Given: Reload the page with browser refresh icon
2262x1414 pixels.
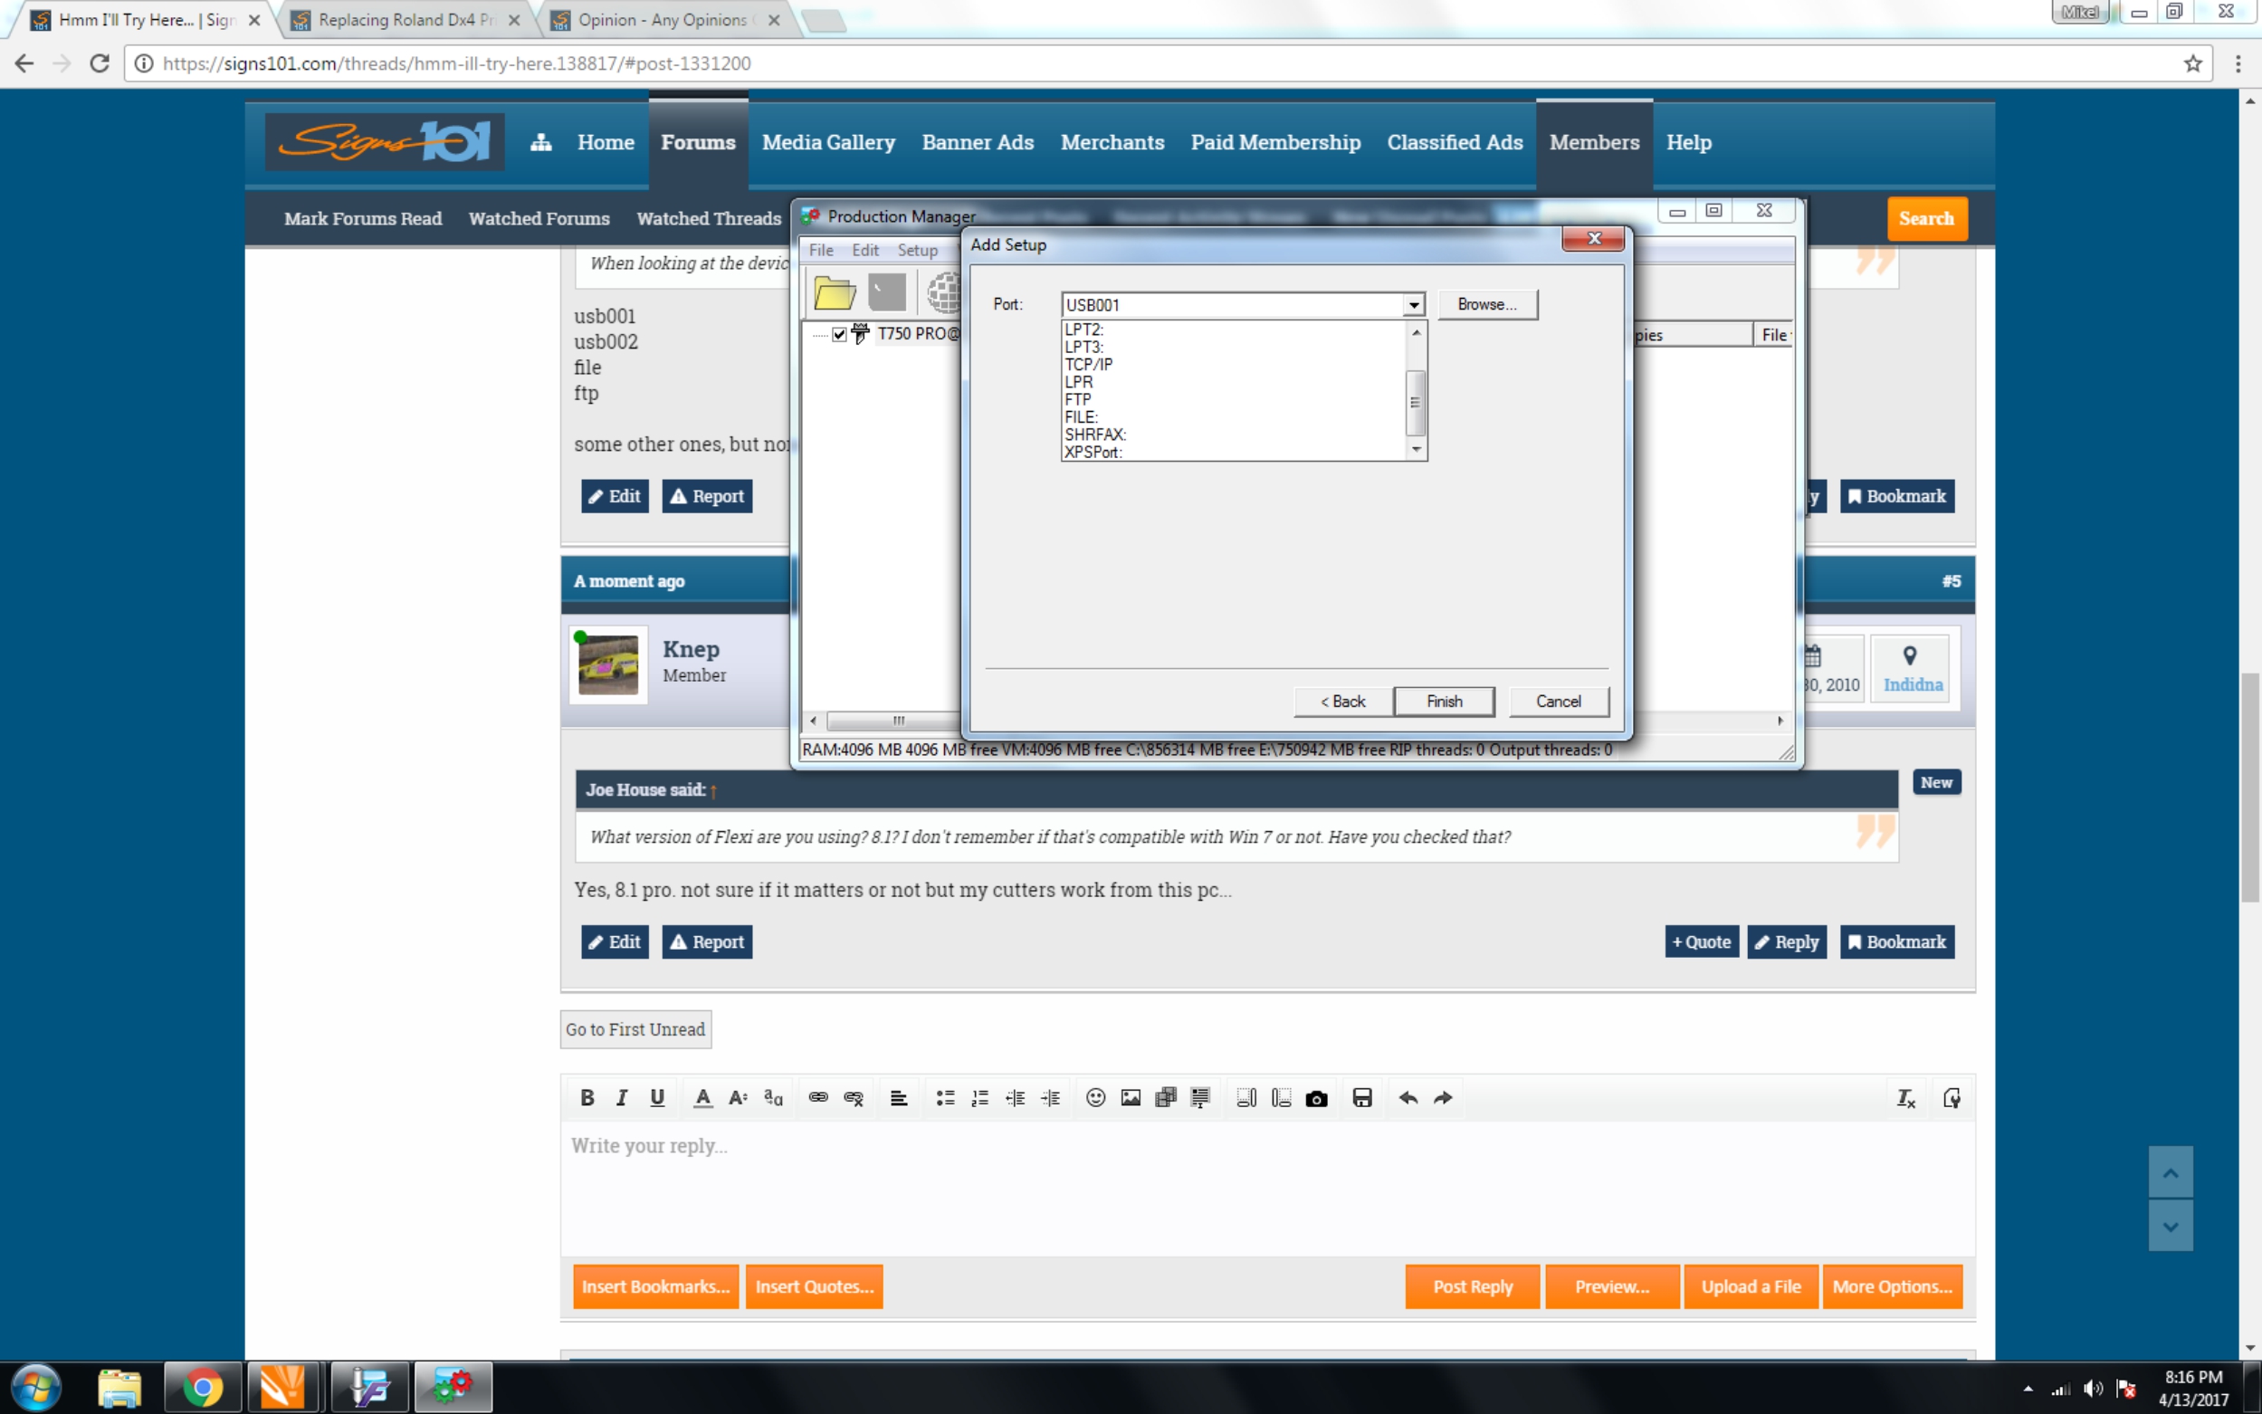Looking at the screenshot, I should 100,63.
